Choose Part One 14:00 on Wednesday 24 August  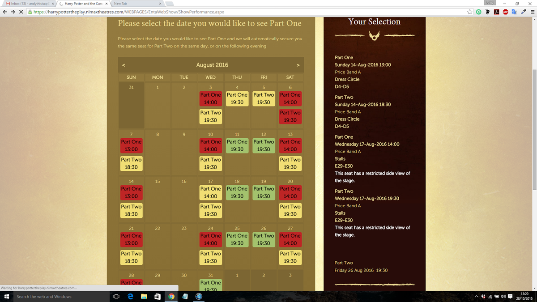coord(210,239)
